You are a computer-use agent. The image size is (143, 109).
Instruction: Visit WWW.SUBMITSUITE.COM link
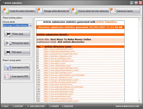127,106
